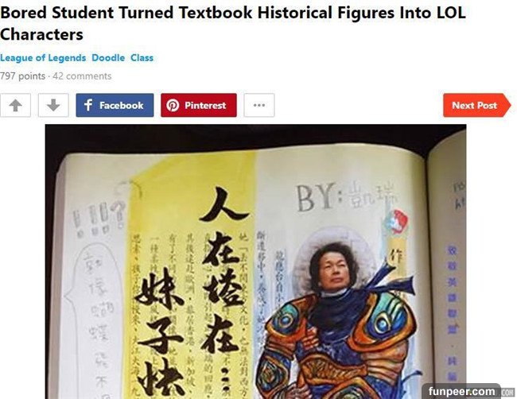View the 42 comments
Screen dimensions: 517x399
click(x=82, y=76)
